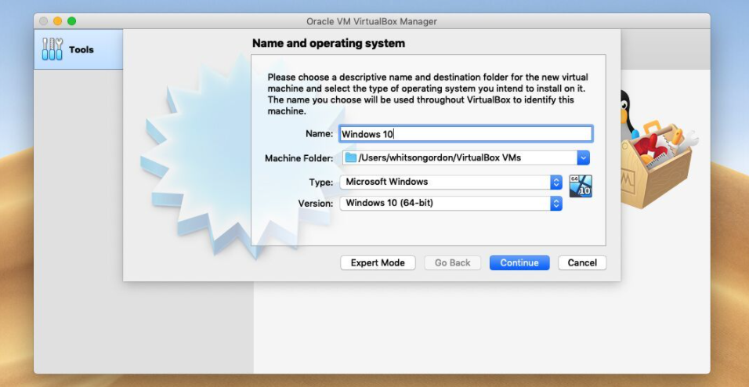Click the Machine Folder: label

coord(299,158)
